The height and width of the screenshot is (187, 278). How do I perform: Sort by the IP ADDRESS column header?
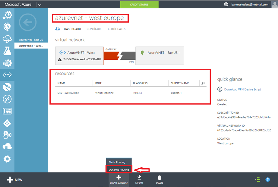click(140, 83)
